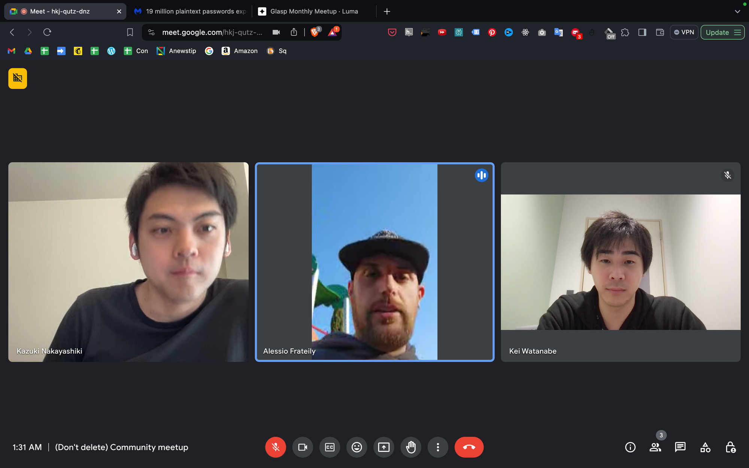Open host controls lock icon
Screen dimensions: 749x468
(x=730, y=447)
